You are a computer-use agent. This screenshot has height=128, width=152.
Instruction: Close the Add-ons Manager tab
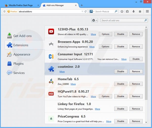tap(76, 5)
